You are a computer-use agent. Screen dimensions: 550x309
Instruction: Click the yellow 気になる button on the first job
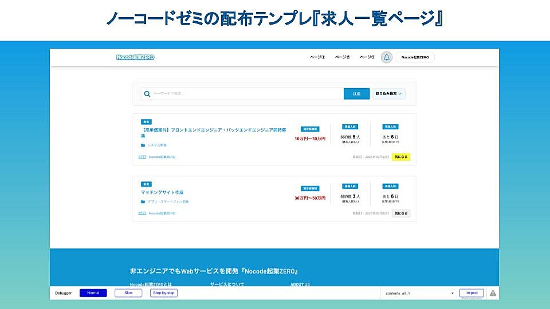coord(401,157)
